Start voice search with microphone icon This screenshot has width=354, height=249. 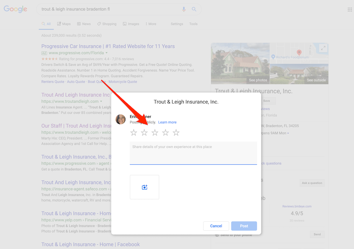pyautogui.click(x=184, y=9)
